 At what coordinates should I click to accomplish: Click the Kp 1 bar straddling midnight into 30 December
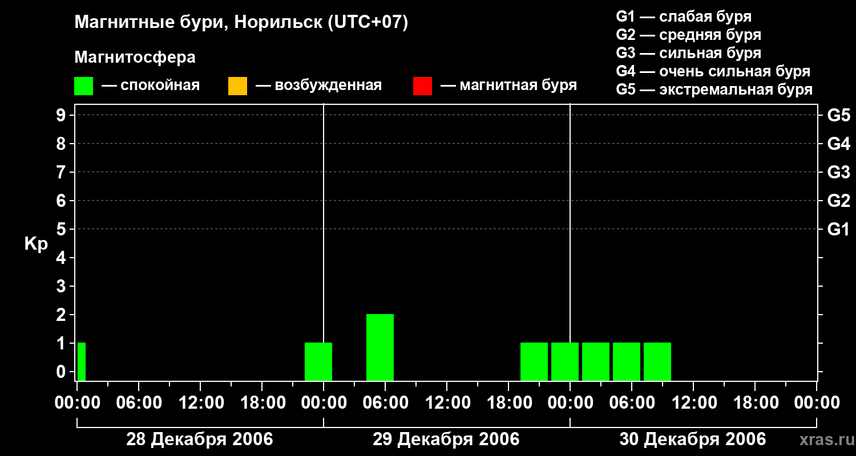565,361
